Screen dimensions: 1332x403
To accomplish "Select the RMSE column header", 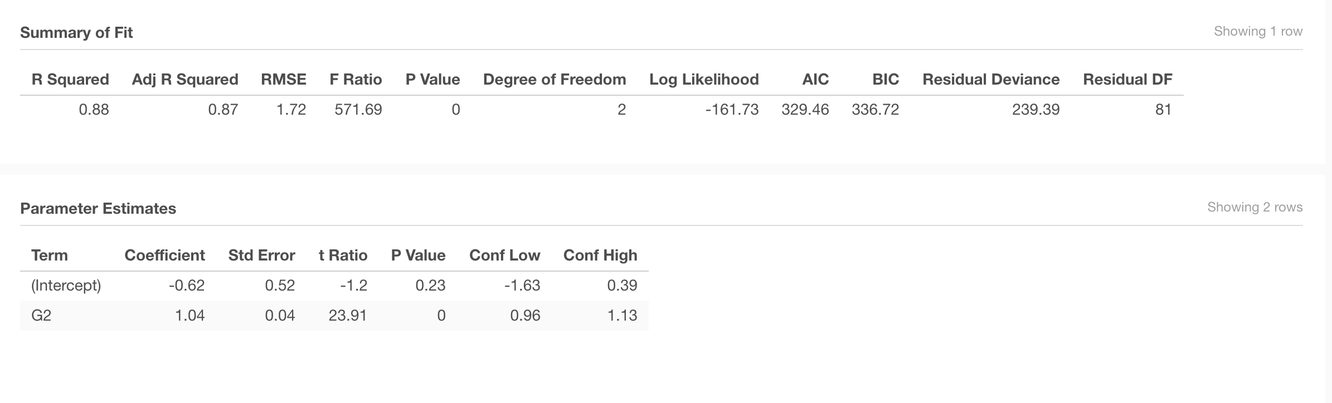I will [x=284, y=80].
